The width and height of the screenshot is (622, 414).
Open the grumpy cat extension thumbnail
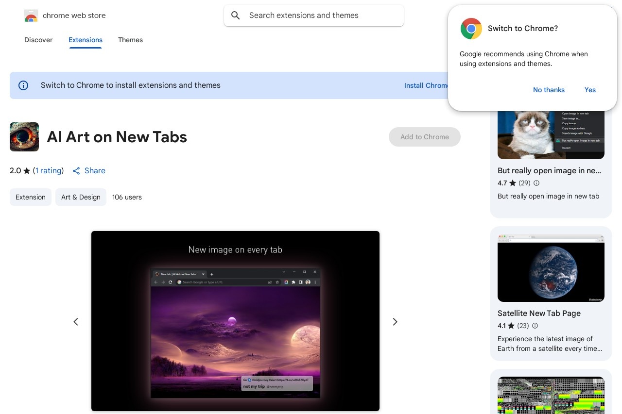(551, 135)
